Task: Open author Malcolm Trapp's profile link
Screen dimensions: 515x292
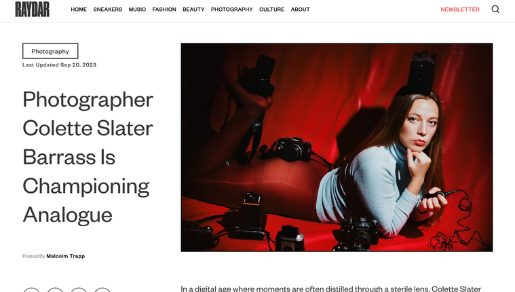Action: click(66, 256)
